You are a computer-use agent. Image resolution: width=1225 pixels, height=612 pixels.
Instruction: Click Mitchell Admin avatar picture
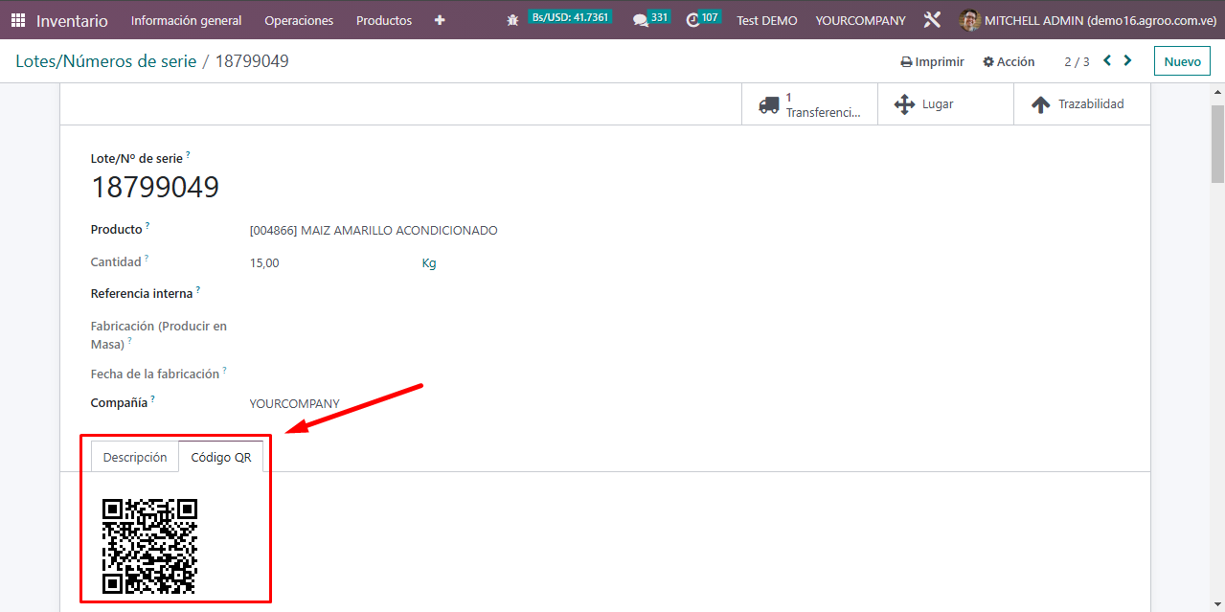tap(970, 20)
